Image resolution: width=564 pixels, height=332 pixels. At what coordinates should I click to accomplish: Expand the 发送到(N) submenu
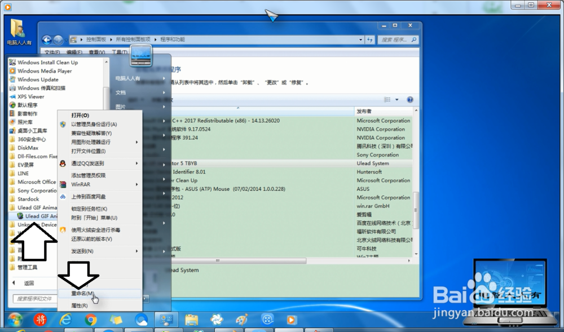[x=100, y=251]
